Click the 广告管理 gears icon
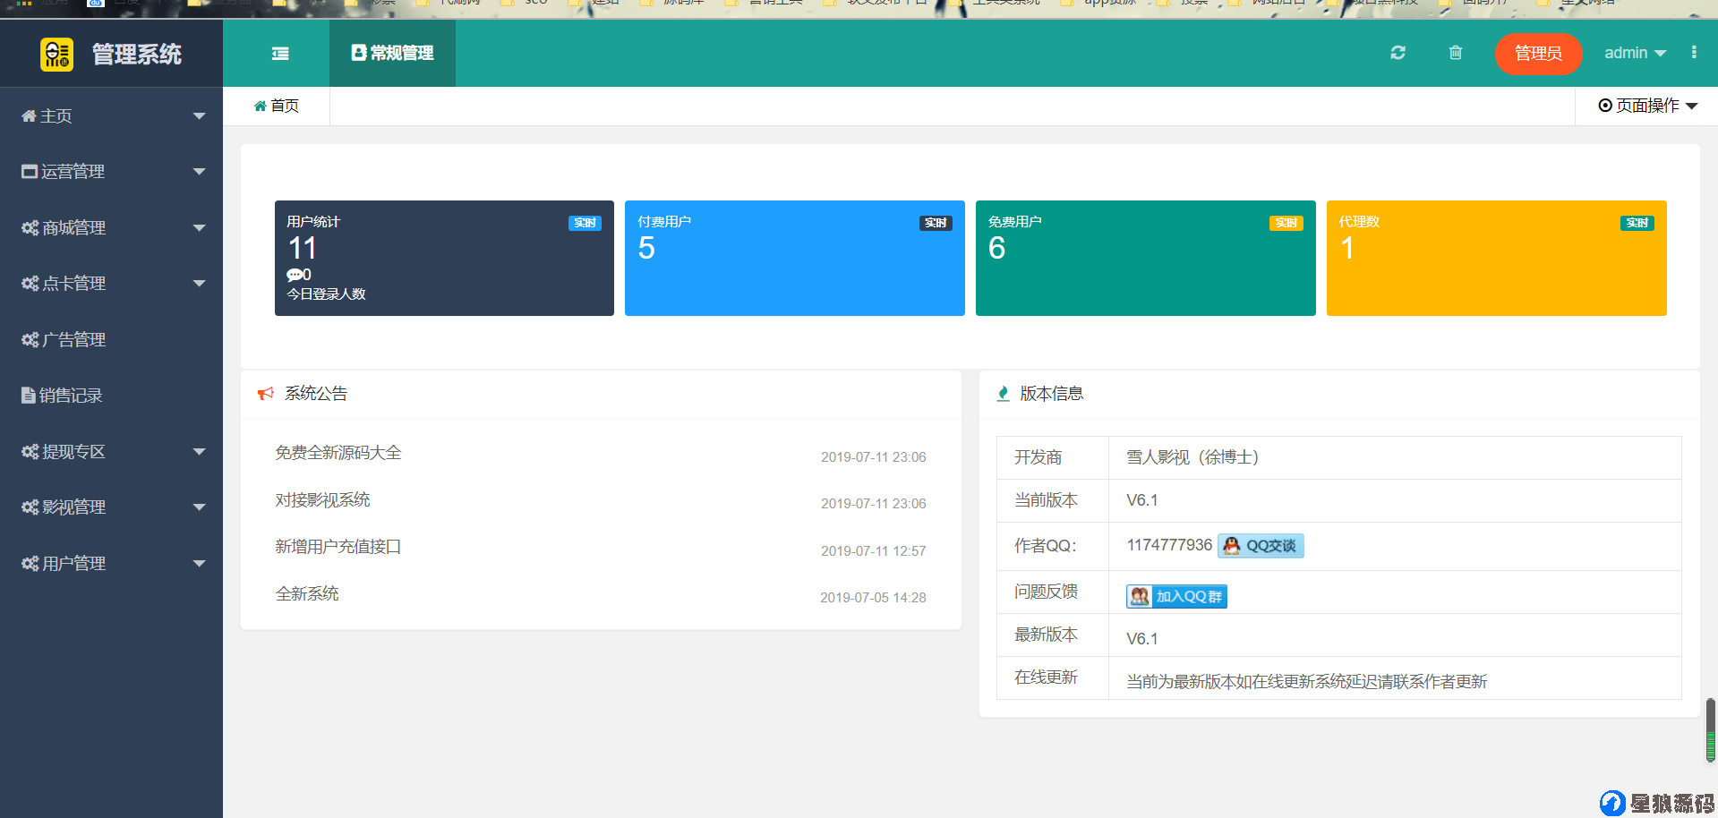Image resolution: width=1718 pixels, height=818 pixels. point(30,340)
